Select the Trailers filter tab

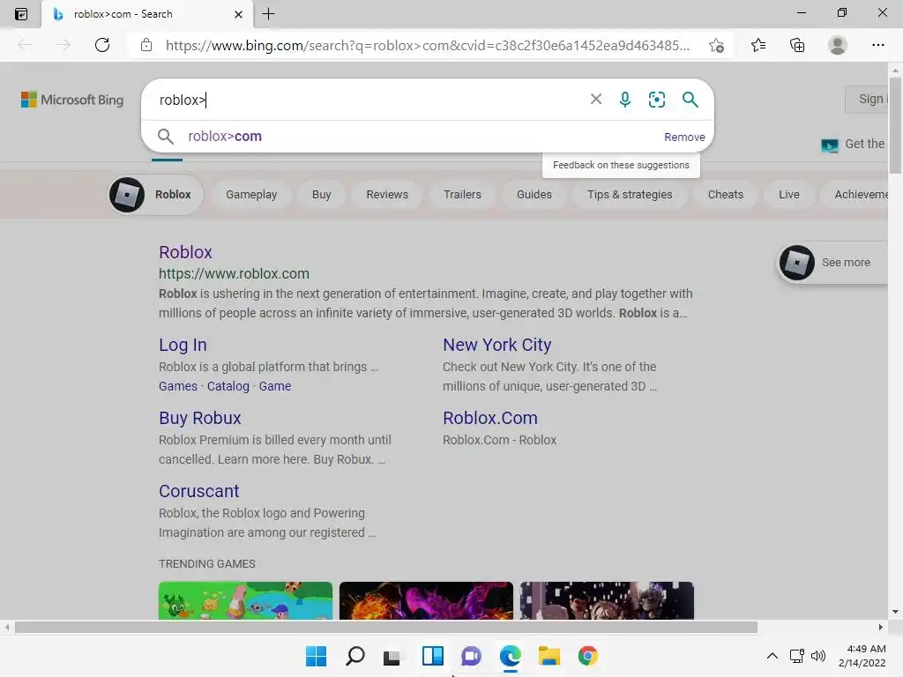462,195
